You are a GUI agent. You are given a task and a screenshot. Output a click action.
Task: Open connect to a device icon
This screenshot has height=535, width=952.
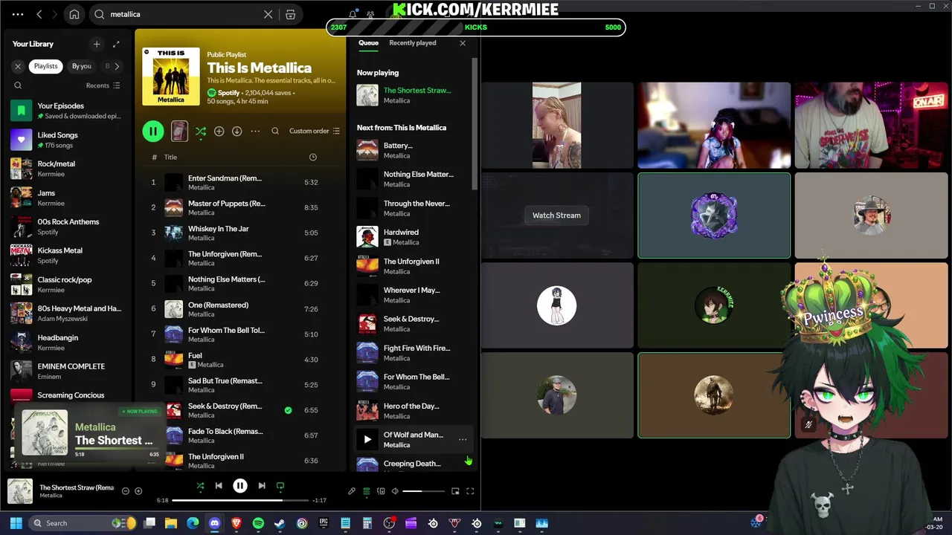[x=381, y=491]
